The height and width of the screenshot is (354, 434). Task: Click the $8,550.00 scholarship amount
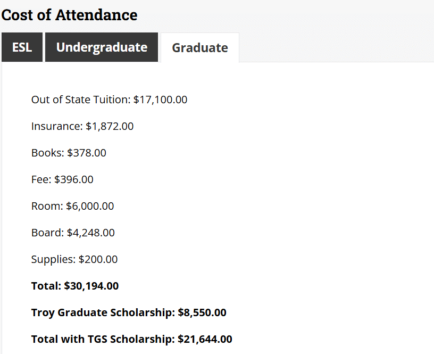(x=202, y=312)
